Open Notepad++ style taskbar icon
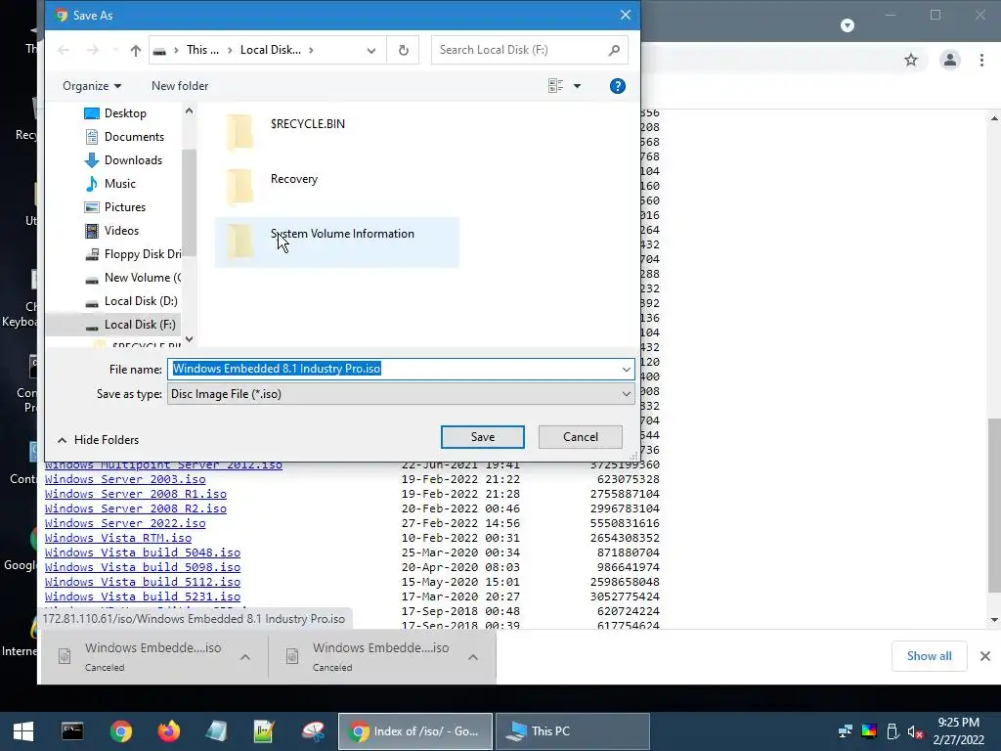 tap(264, 731)
